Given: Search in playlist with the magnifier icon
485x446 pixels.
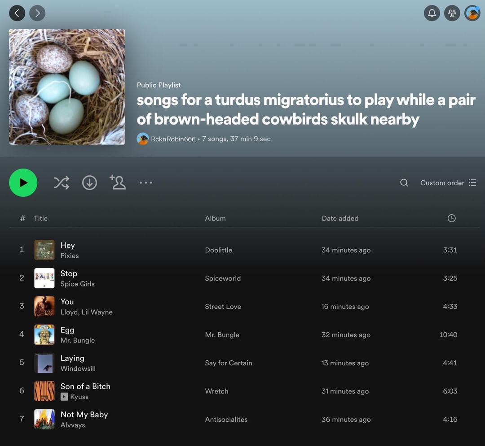Looking at the screenshot, I should (404, 183).
